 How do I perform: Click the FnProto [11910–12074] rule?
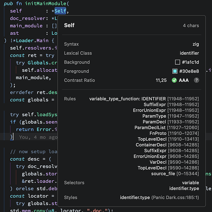click(174, 133)
